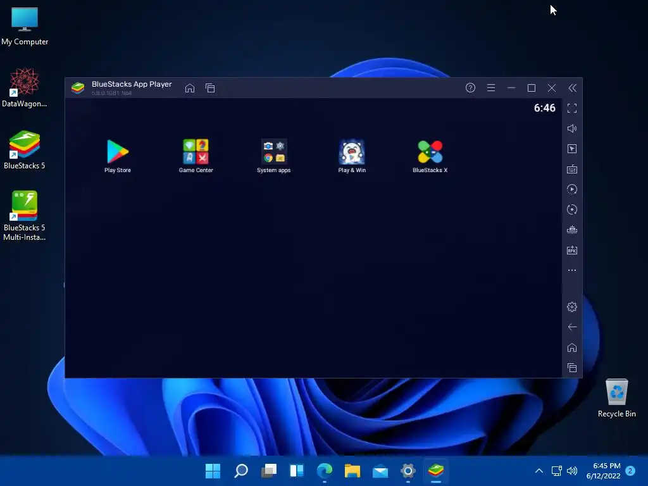Open the Play Store app
This screenshot has width=648, height=486.
(117, 156)
